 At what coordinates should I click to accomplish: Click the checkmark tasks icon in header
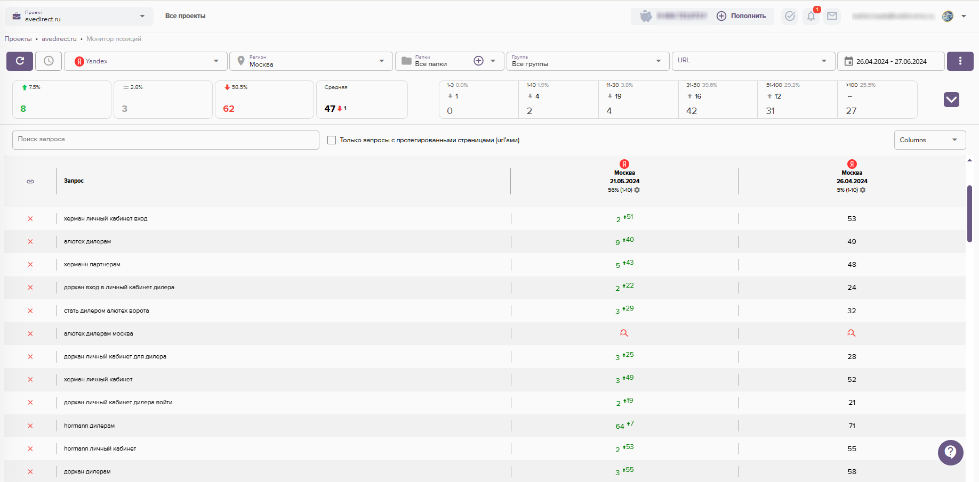pos(790,16)
